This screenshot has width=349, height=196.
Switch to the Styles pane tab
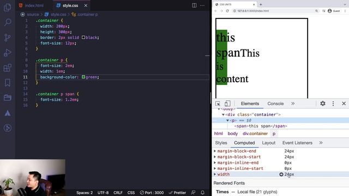tap(221, 143)
